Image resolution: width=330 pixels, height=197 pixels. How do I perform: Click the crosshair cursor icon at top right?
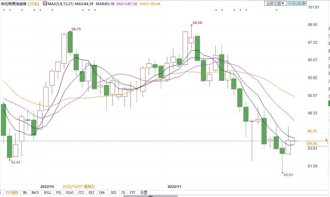pos(290,3)
